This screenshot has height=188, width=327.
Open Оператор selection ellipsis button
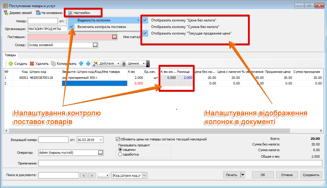pyautogui.click(x=100, y=153)
